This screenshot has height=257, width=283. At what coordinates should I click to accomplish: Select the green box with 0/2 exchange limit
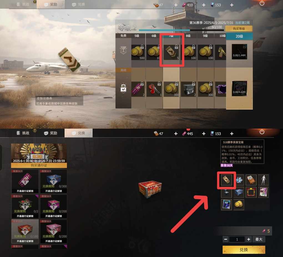25,206
